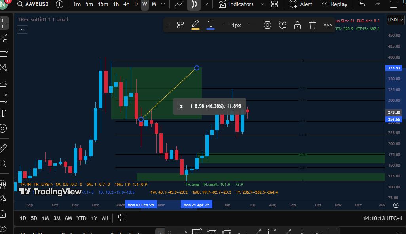Add alert on drawing clock icon
This screenshot has height=234, width=406.
pos(283,25)
